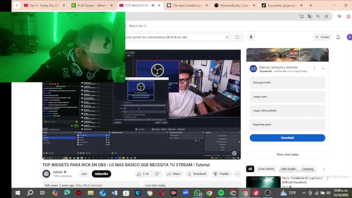Show more filter chips with right arrow
Viewport: 352px width, 198px height.
324,169
